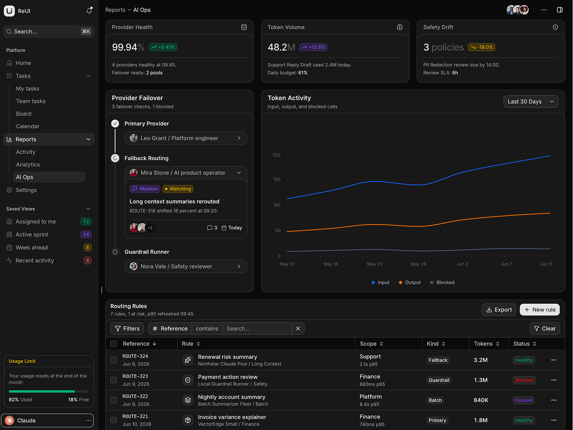This screenshot has height=430, width=573.
Task: Open row actions for ROUTE-323
Action: [x=554, y=380]
